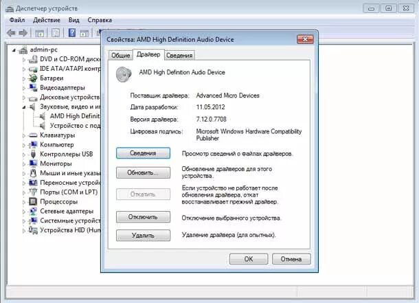Click driver version 7.12.0.7708 text
This screenshot has height=303, width=419.
point(211,119)
